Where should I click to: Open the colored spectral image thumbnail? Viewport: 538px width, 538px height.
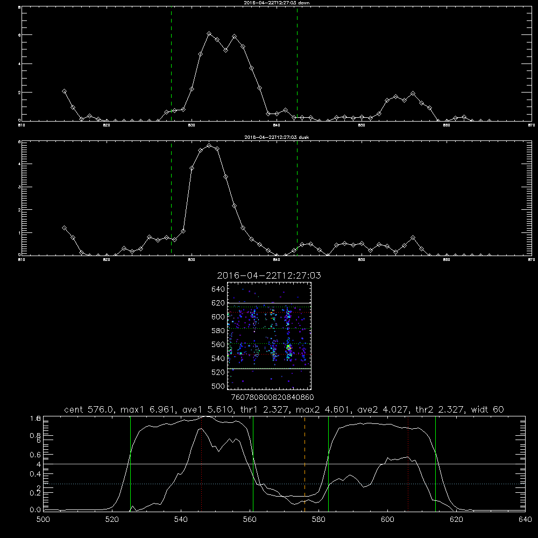point(270,336)
